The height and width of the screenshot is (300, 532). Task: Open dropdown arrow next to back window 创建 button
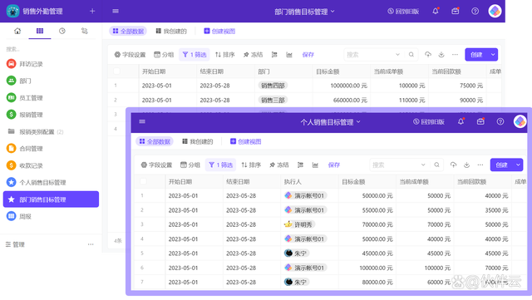[x=493, y=54]
